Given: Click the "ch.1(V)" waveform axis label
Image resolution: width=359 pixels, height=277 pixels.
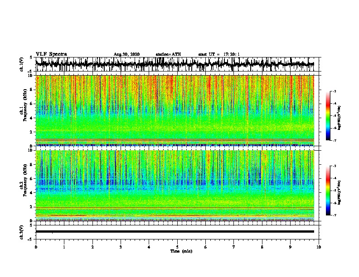Looking at the screenshot, I should (22, 64).
